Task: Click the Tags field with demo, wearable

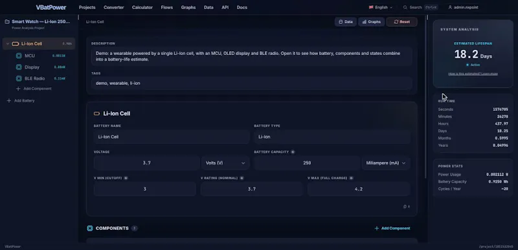Action: [x=251, y=83]
